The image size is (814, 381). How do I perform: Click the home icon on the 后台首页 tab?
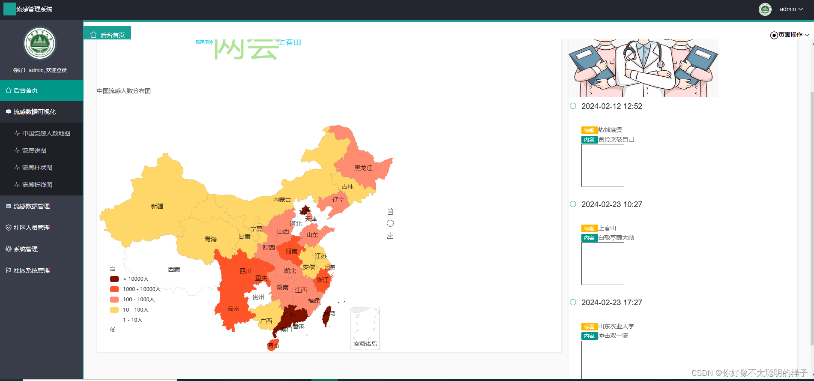93,35
